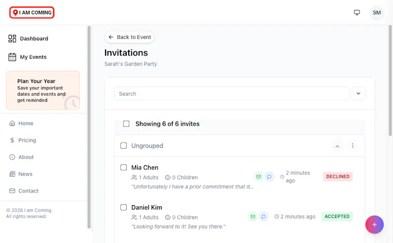The height and width of the screenshot is (243, 393).
Task: Open the Ungrouped three-dot options menu
Action: click(x=352, y=145)
